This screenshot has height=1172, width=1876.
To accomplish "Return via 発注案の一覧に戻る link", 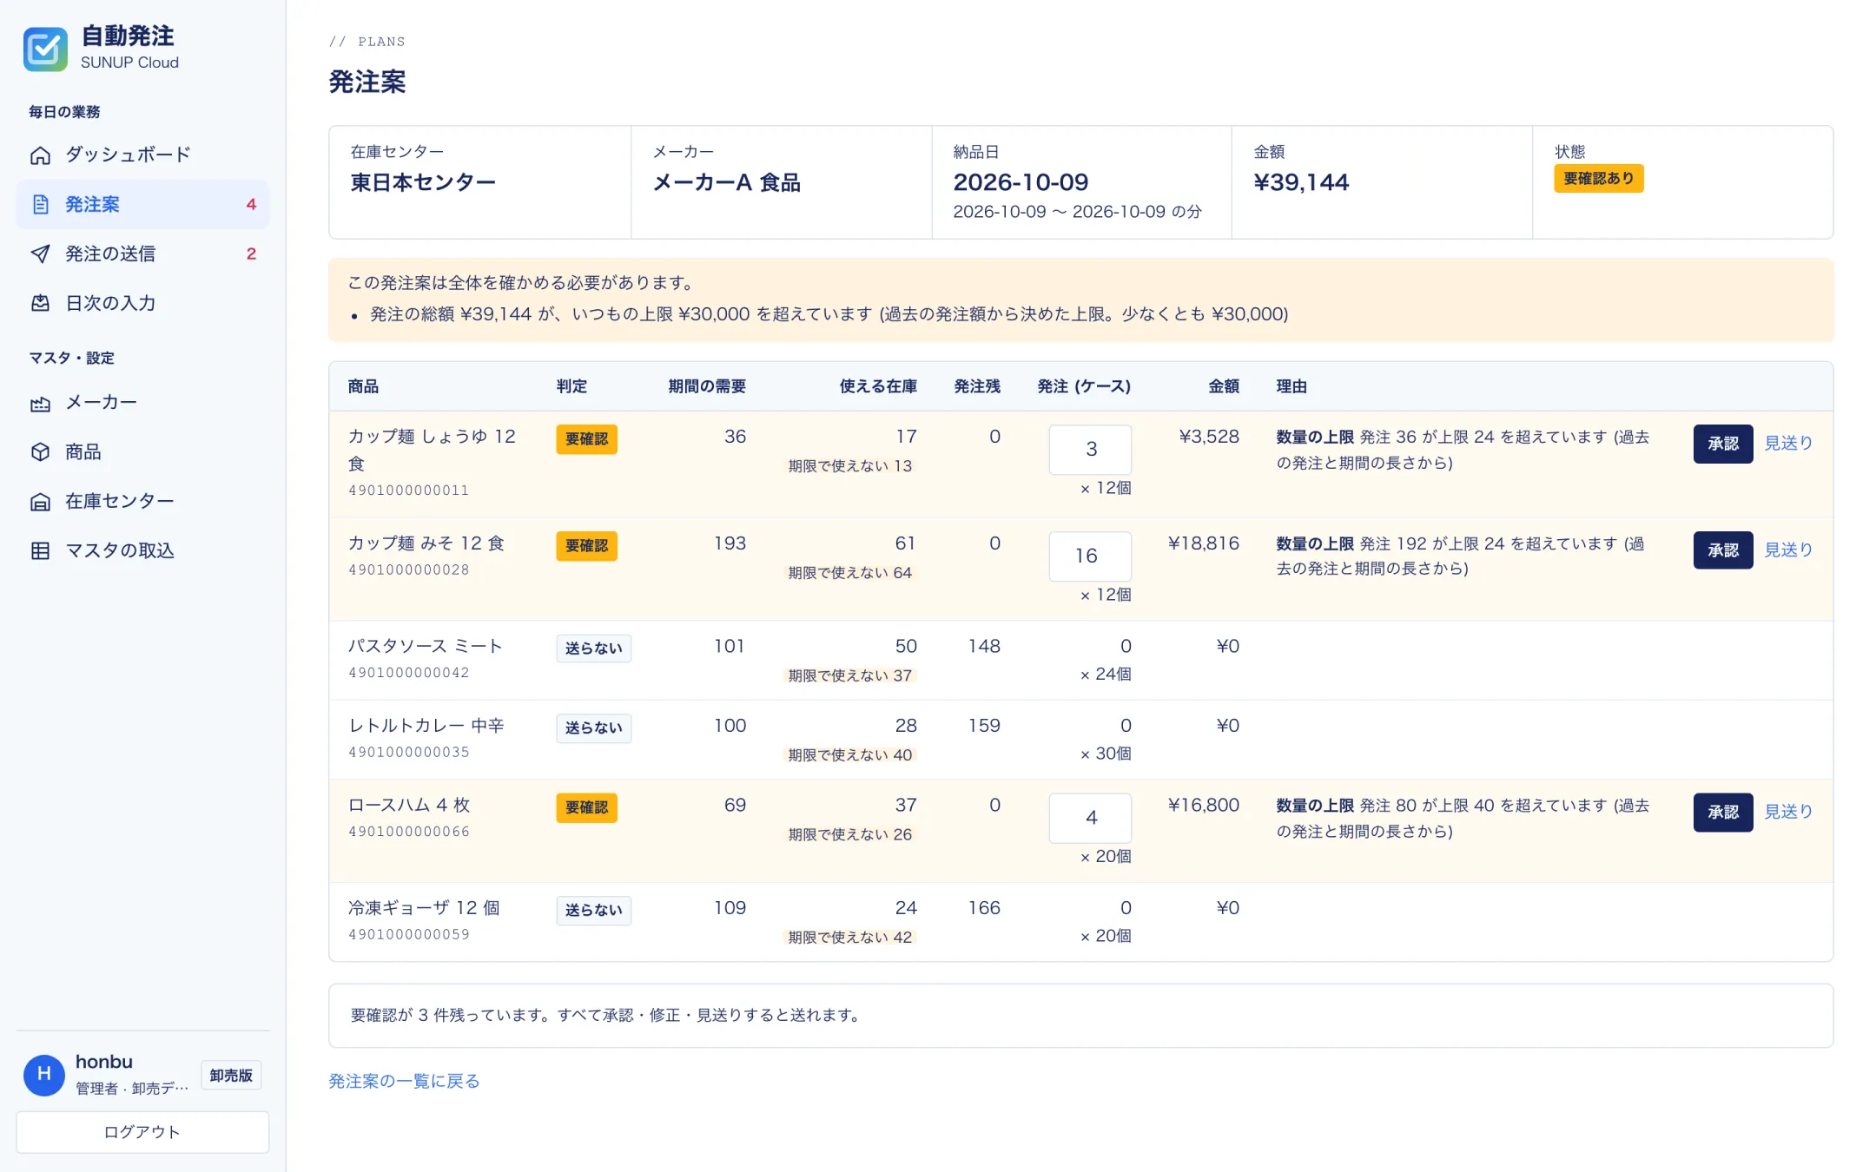I will [x=404, y=1082].
